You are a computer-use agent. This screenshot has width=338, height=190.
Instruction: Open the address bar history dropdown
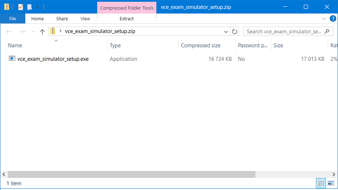[226, 32]
